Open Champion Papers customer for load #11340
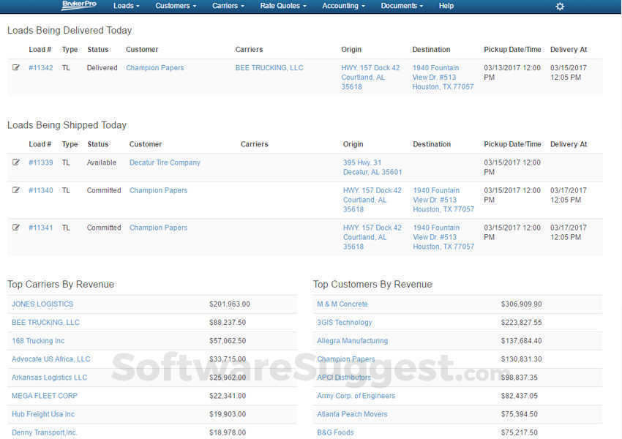The width and height of the screenshot is (622, 439). tap(158, 190)
